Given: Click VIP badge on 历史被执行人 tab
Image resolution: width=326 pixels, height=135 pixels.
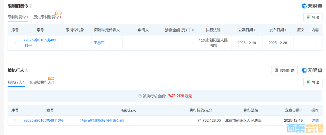Looking at the screenshot, I should click(51, 78).
